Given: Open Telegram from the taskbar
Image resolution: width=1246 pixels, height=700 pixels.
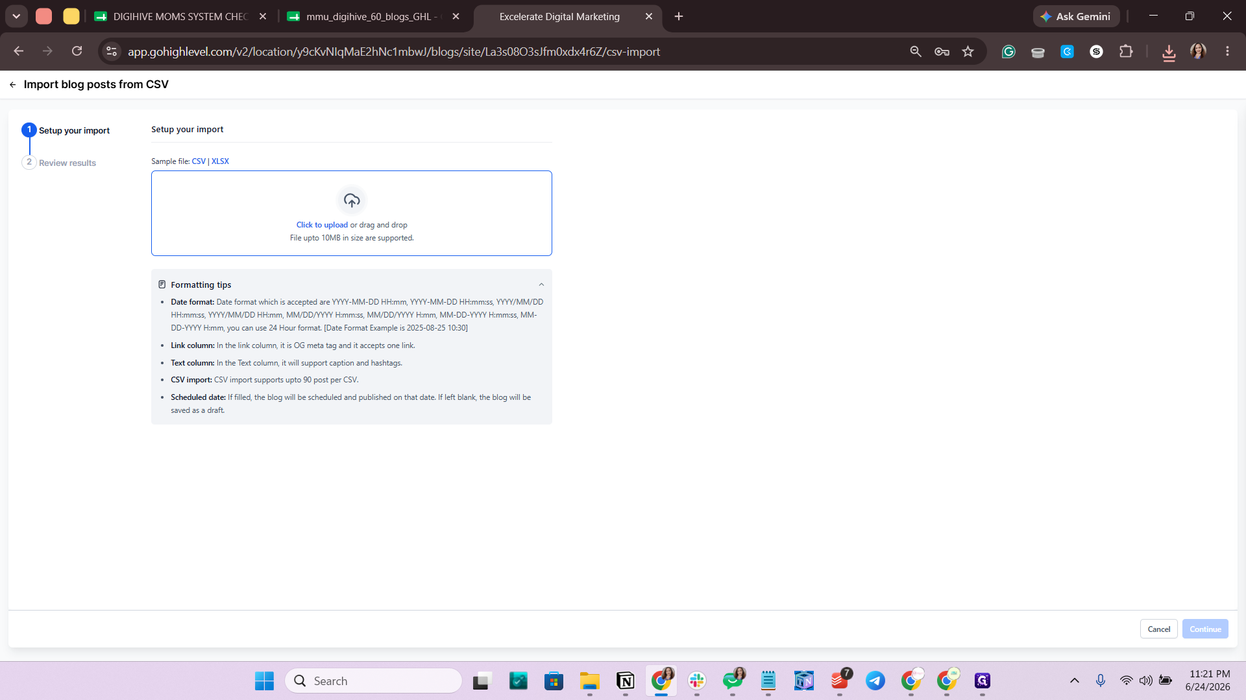Looking at the screenshot, I should pos(875,681).
